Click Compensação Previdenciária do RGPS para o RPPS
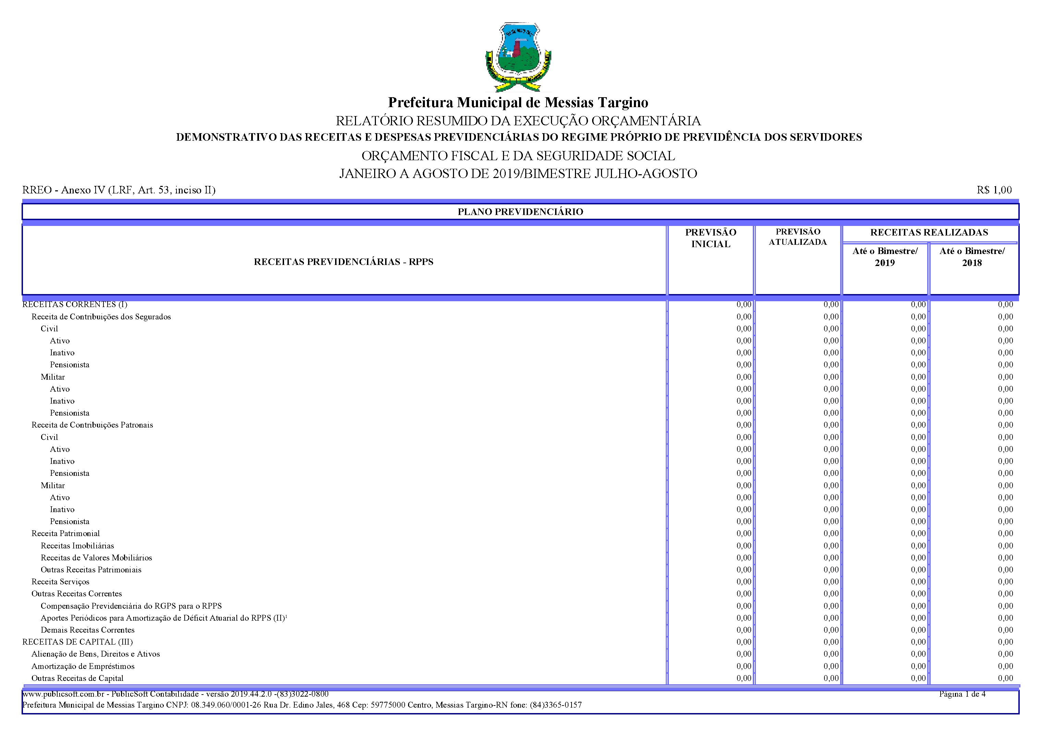 (131, 606)
